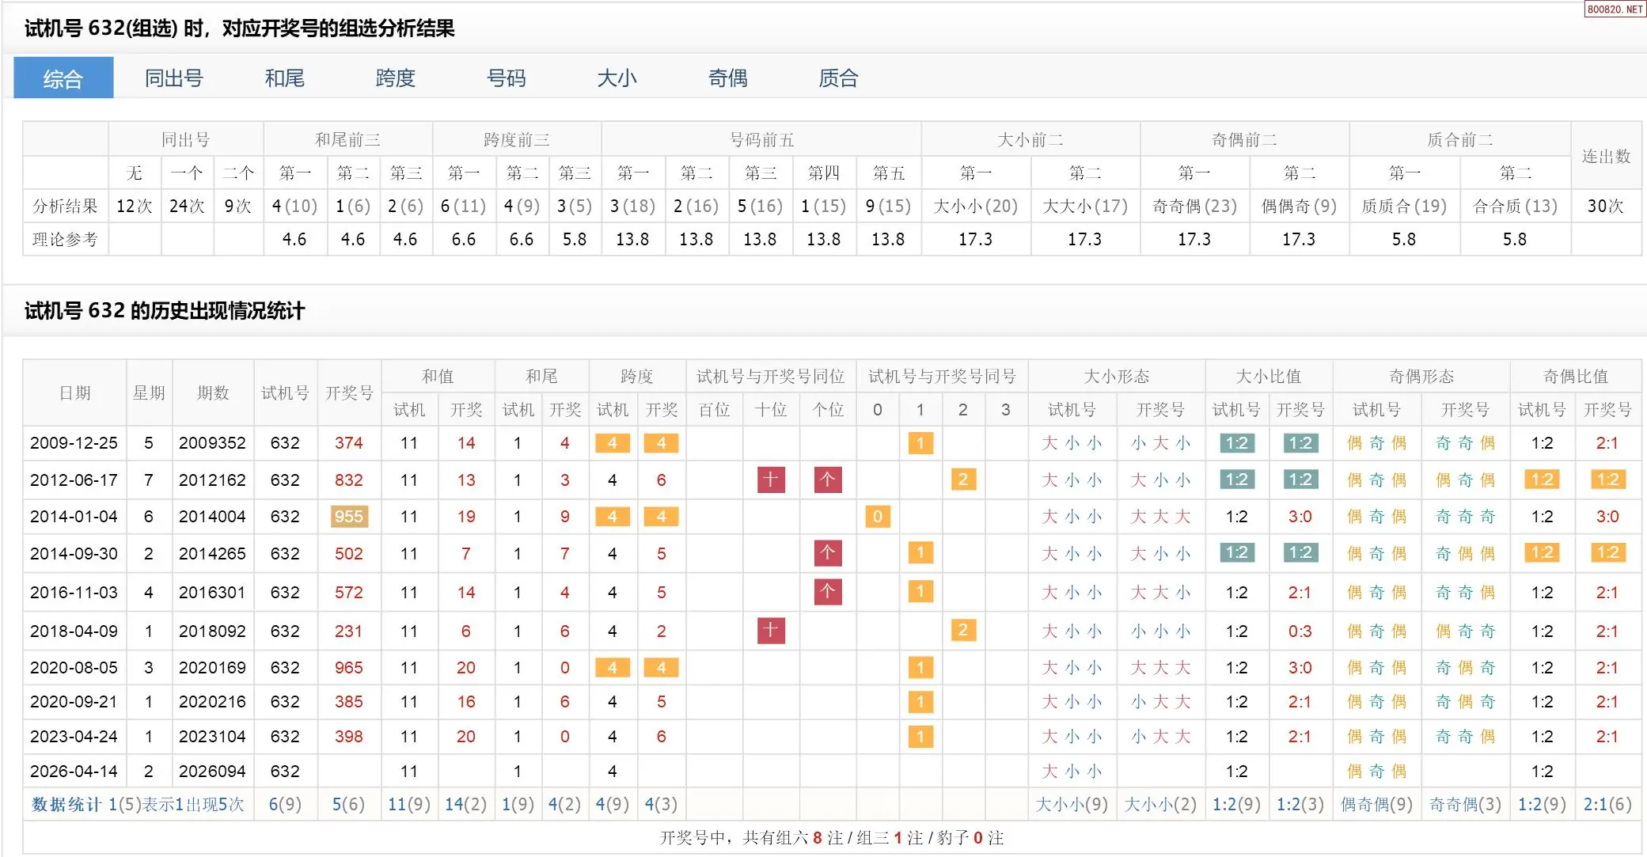This screenshot has height=857, width=1647.
Task: Click orange 0 badge in 2014-01-04 row
Action: point(877,517)
